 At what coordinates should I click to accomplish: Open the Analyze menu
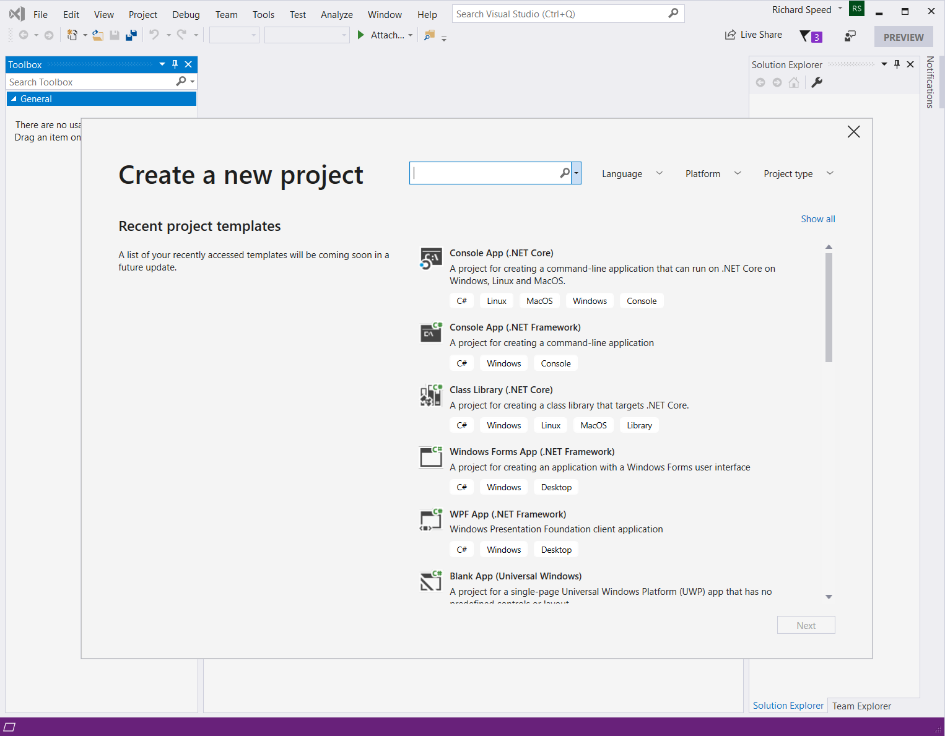coord(337,14)
